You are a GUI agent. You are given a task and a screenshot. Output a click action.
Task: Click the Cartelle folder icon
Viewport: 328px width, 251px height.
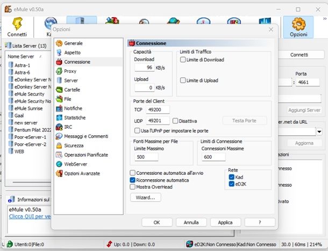pos(59,90)
